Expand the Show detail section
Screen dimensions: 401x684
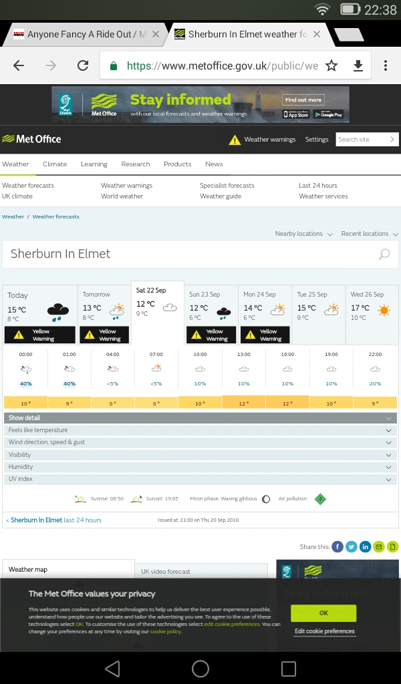tap(200, 417)
